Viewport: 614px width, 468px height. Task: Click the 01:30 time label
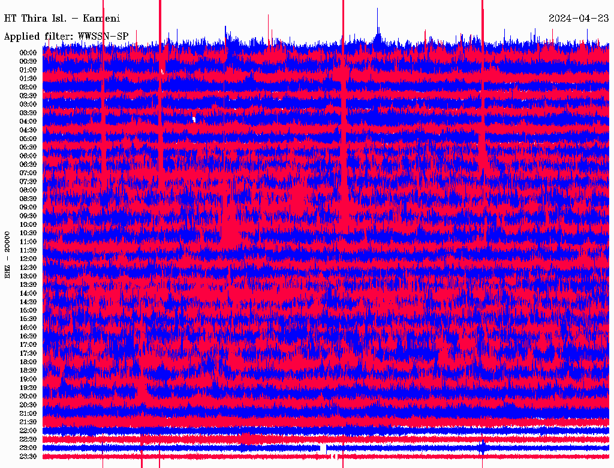point(28,79)
